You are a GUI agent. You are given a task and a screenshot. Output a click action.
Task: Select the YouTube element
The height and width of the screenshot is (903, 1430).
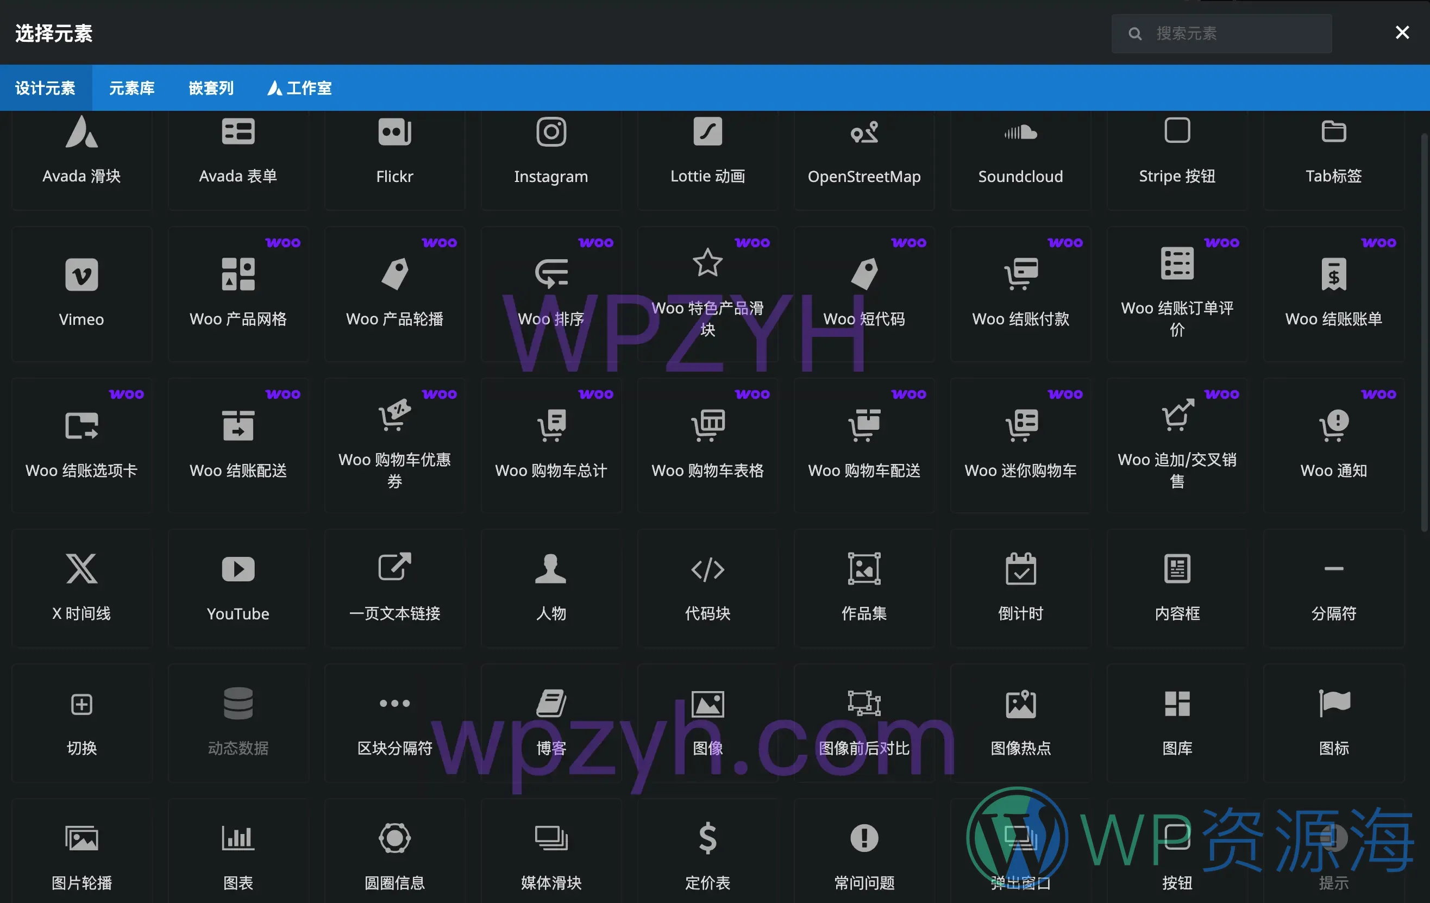(238, 588)
